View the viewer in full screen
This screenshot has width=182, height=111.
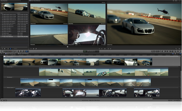click(176, 49)
